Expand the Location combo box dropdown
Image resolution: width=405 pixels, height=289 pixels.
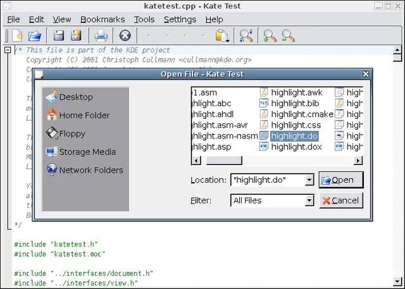pos(309,180)
